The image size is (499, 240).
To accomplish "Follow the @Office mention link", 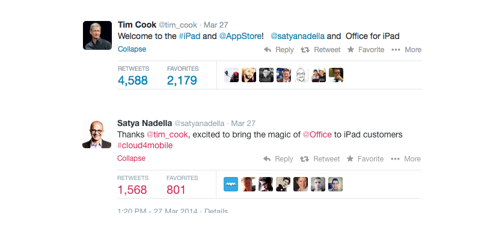I will coord(317,134).
